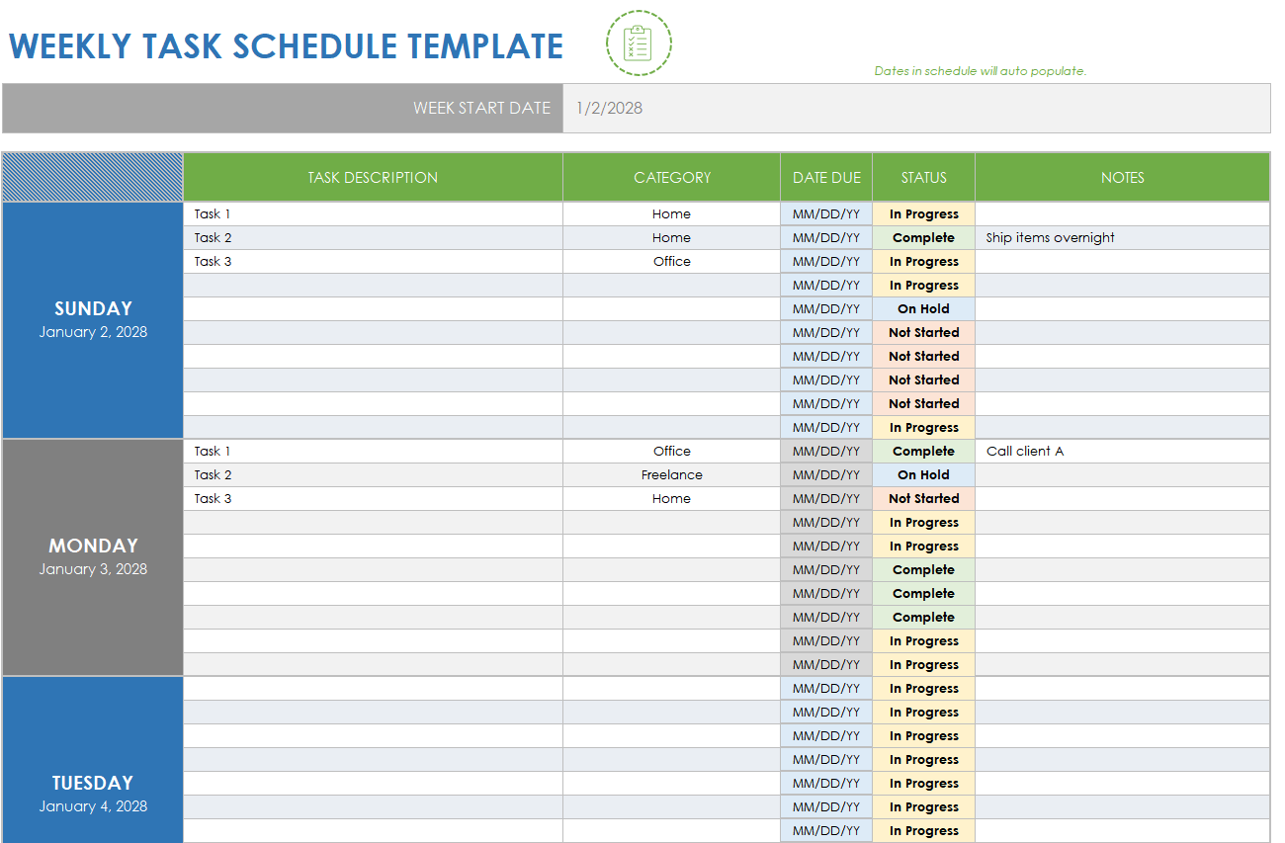1285x843 pixels.
Task: Click the week start date field showing 1/2/2028
Action: [915, 108]
